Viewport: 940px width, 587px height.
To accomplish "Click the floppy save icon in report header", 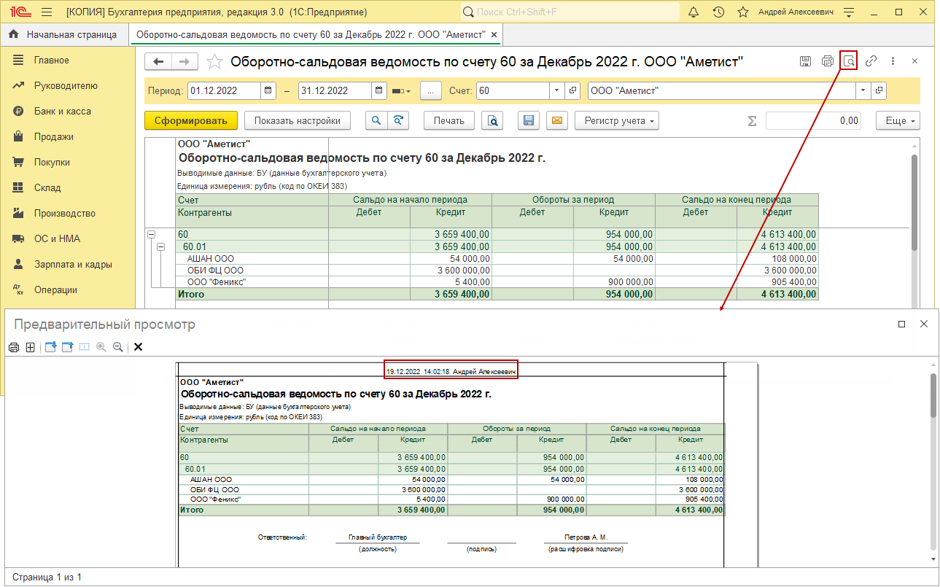I will coord(805,61).
